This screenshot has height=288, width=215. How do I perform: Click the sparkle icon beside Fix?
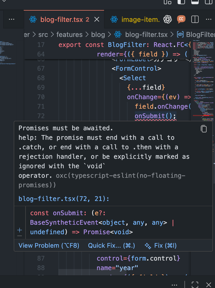(148, 246)
